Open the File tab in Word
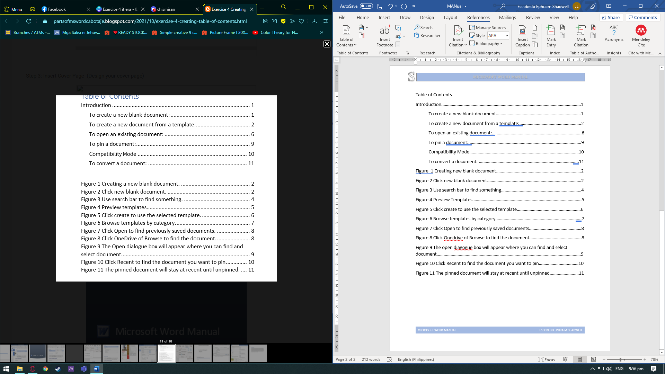 click(x=342, y=17)
